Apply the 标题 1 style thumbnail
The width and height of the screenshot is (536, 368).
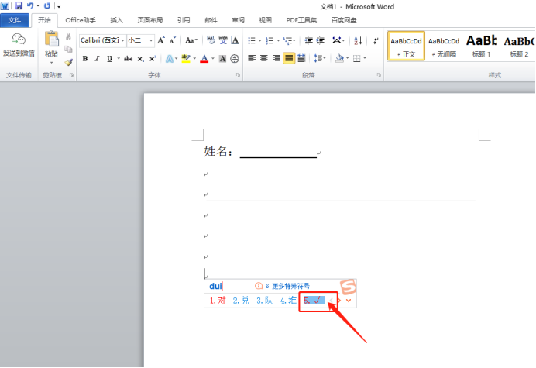click(x=481, y=46)
